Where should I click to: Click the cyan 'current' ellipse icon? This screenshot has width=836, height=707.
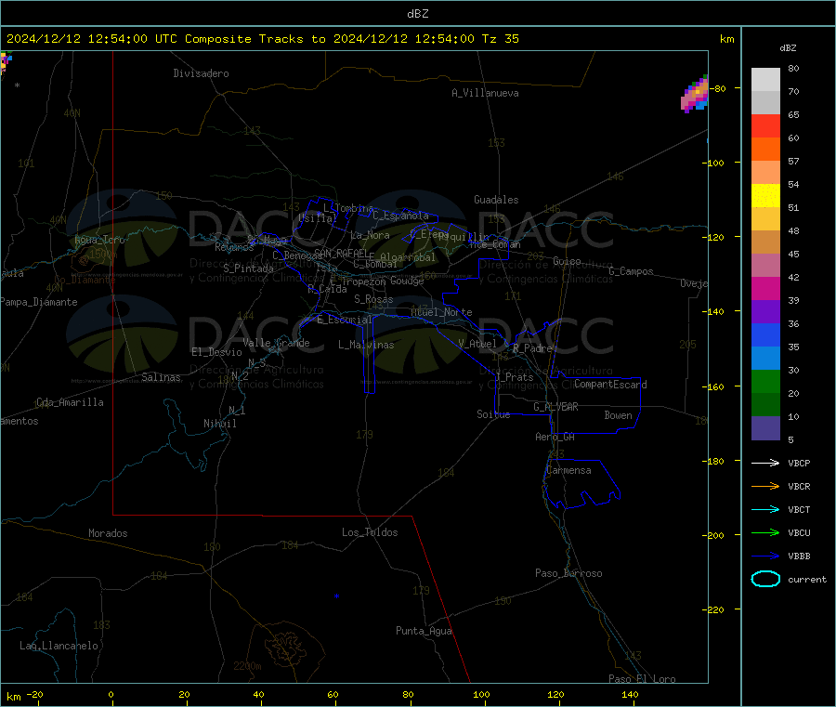(x=765, y=579)
